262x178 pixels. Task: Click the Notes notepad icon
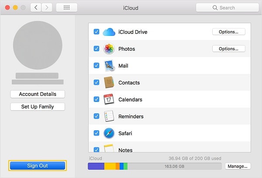109,149
